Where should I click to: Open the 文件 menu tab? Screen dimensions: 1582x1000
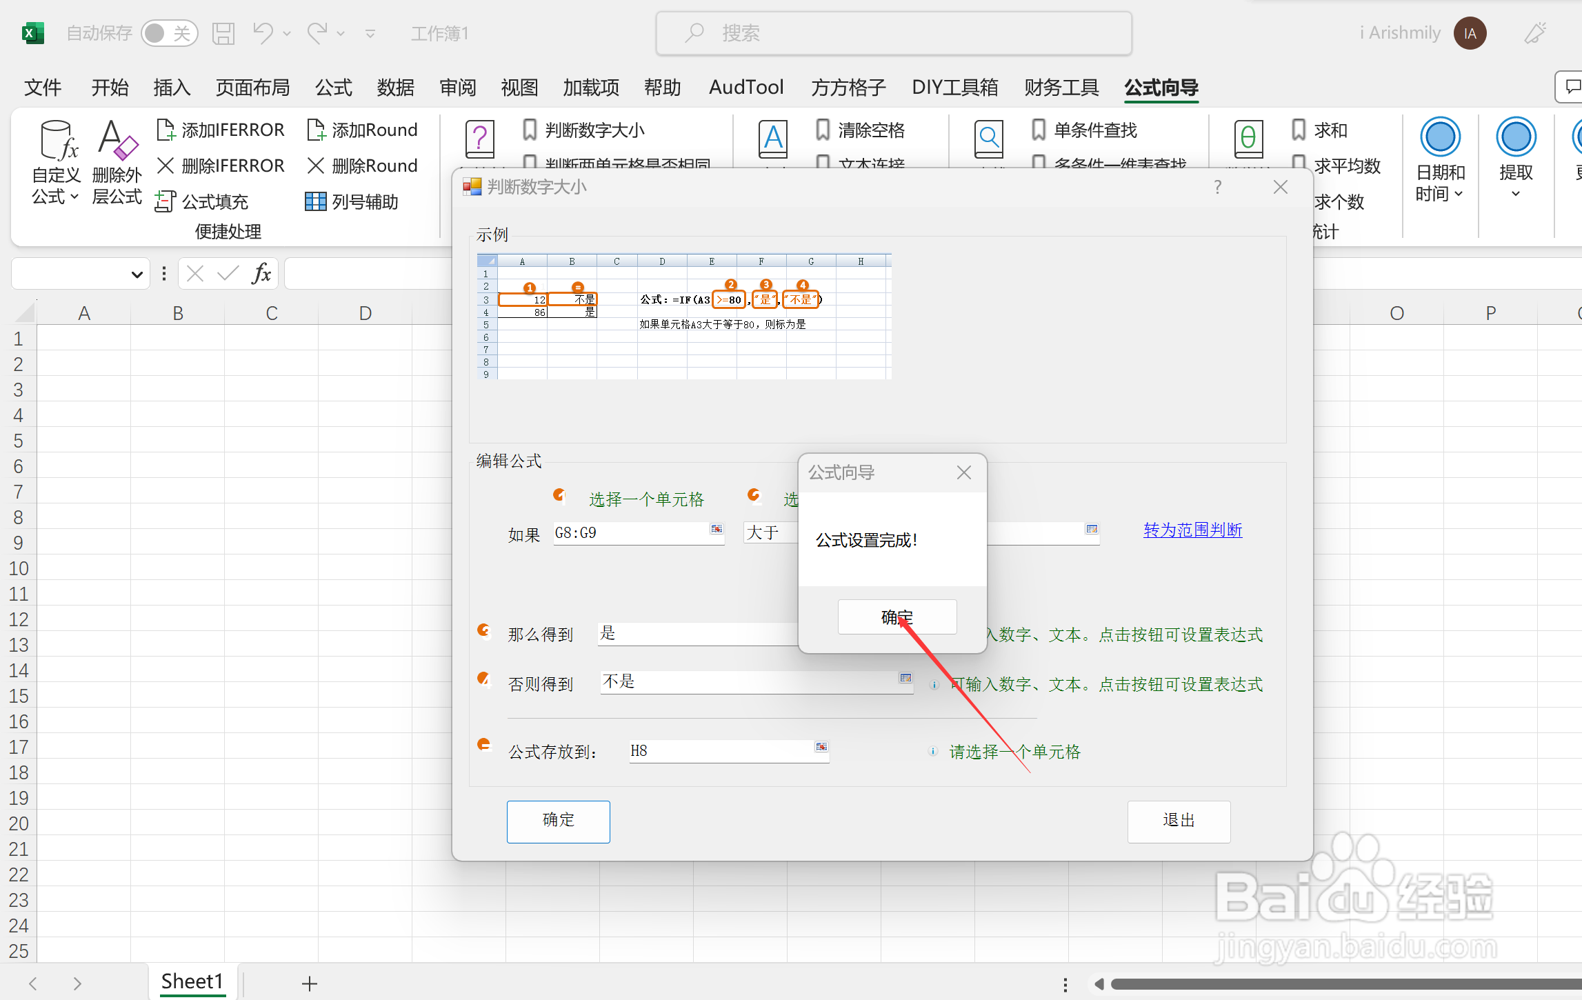pos(43,88)
